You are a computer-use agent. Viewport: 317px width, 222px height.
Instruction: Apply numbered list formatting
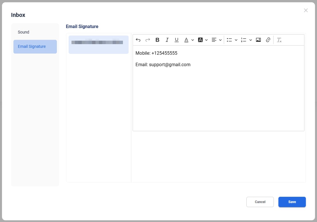click(244, 40)
